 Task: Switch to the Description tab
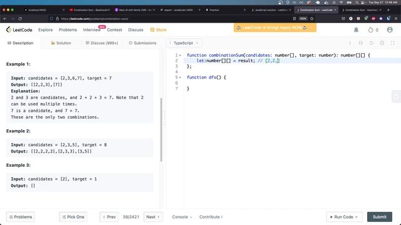(21, 43)
